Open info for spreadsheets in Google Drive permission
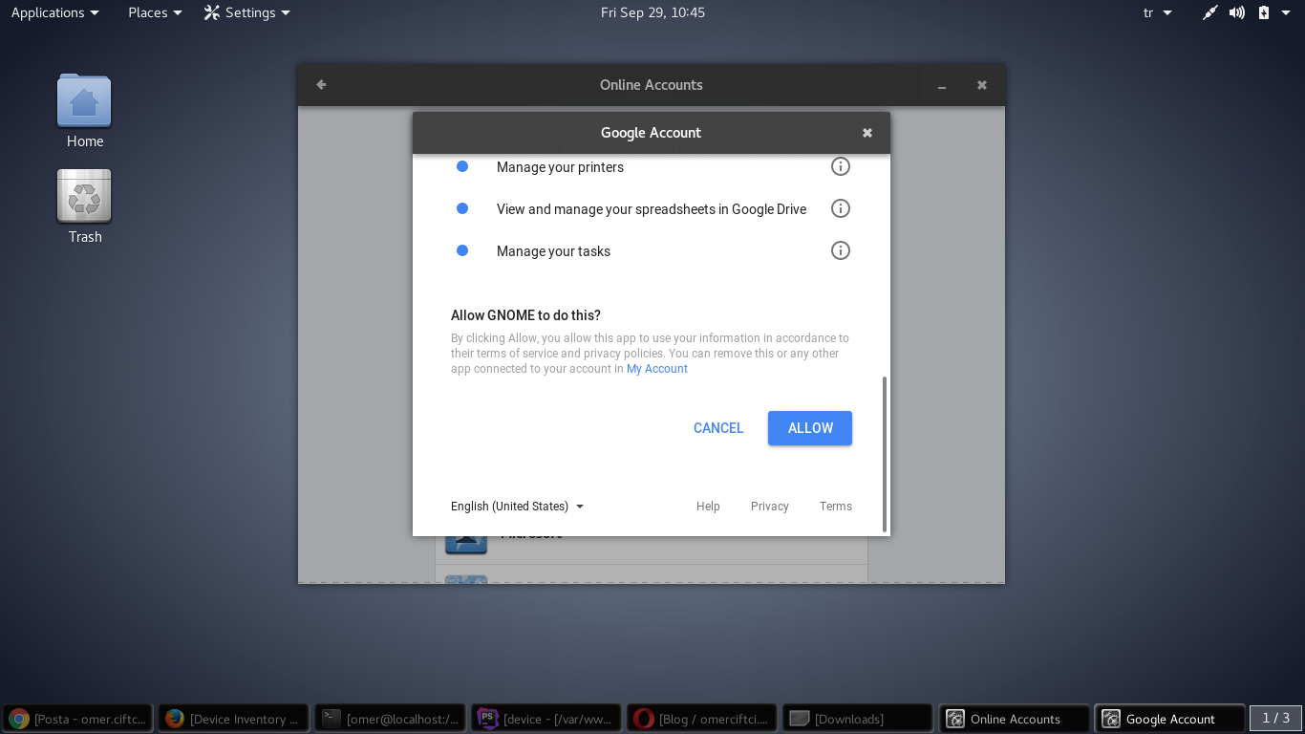The image size is (1305, 734). coord(840,209)
